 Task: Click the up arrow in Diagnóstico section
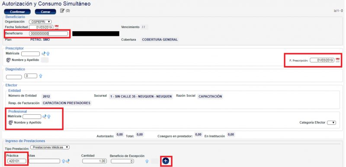[41, 76]
